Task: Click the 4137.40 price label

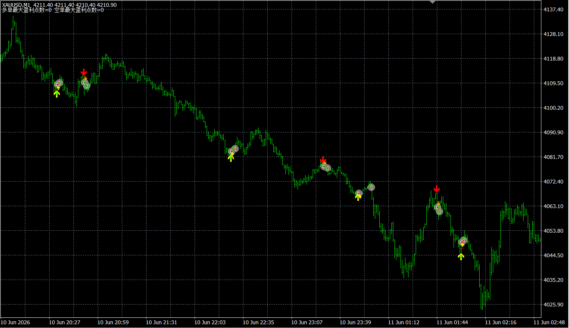Action: [553, 9]
